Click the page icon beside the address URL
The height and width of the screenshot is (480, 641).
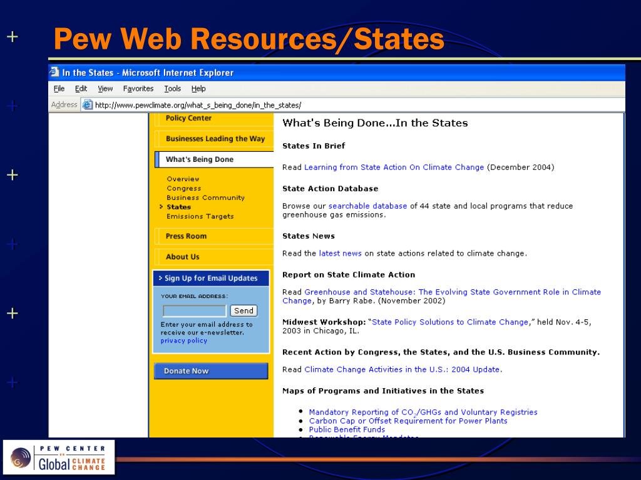coord(87,105)
